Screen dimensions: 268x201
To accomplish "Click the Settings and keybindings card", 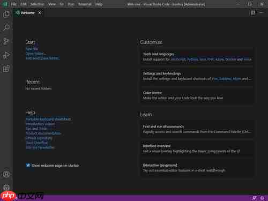I will coord(197,76).
